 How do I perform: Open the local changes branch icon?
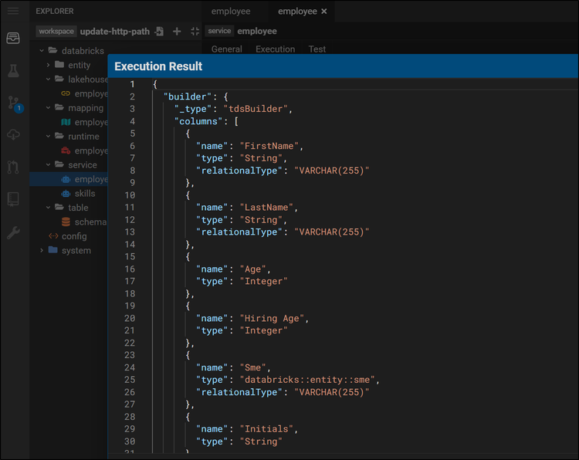click(13, 103)
